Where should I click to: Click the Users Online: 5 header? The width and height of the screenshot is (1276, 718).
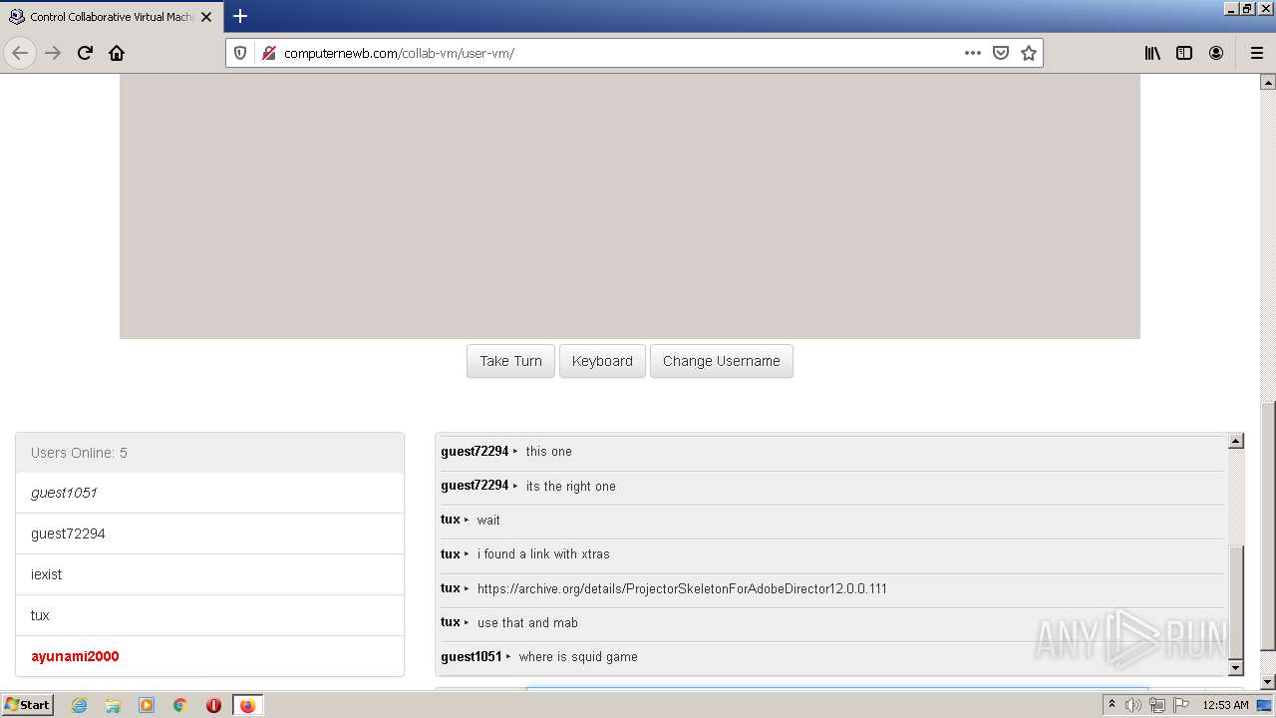click(x=209, y=453)
